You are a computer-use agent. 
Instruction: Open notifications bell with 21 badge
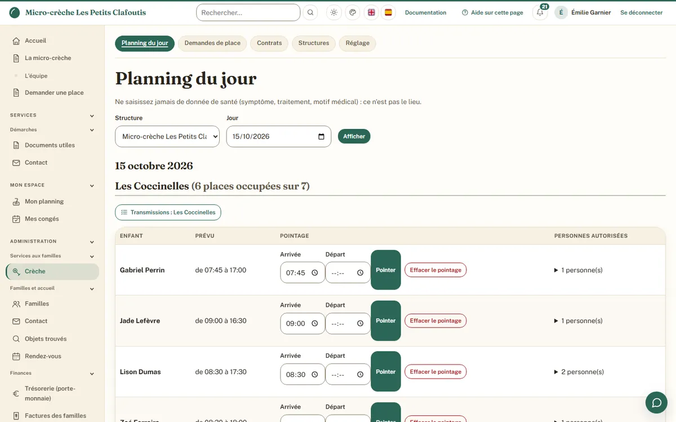coord(540,12)
